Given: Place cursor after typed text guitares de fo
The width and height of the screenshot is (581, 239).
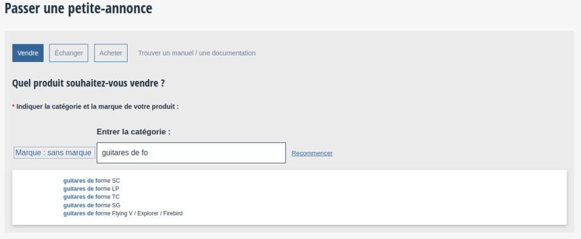Looking at the screenshot, I should (149, 153).
